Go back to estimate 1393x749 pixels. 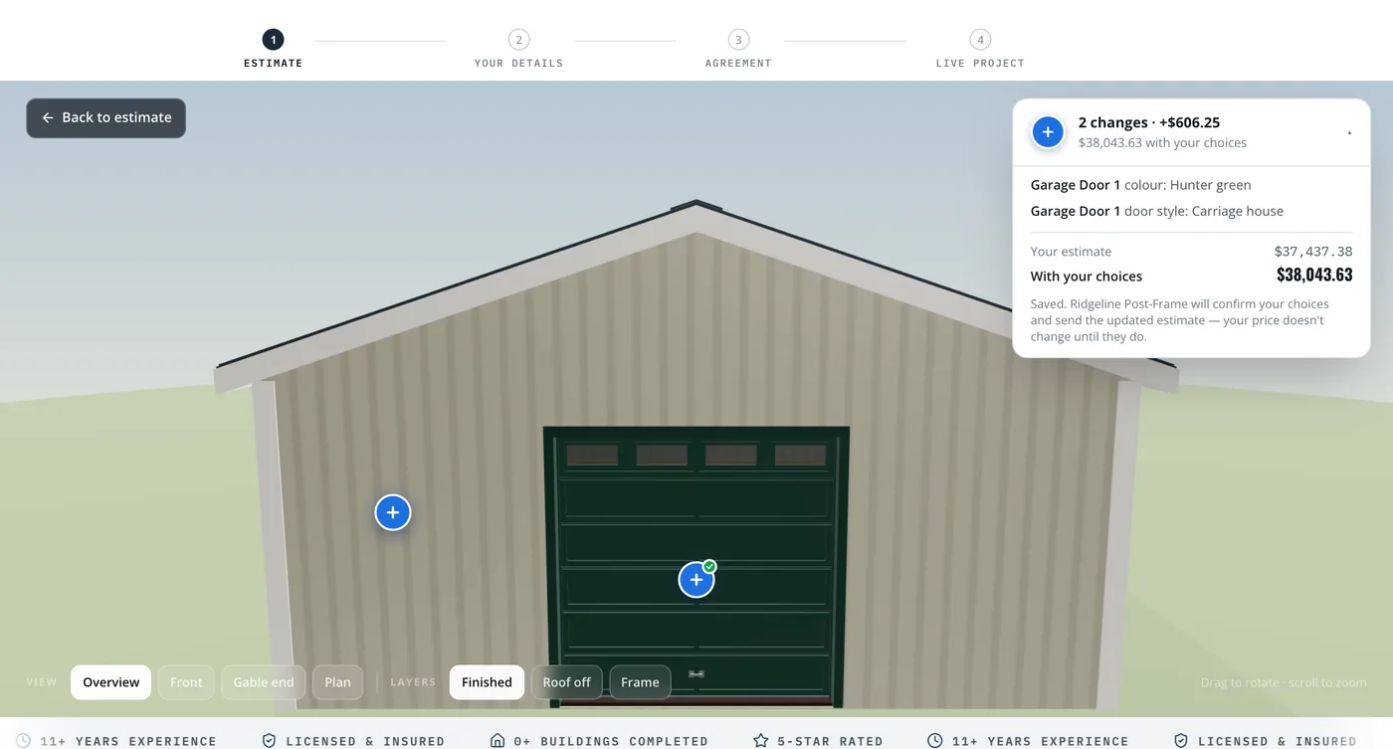pyautogui.click(x=105, y=117)
